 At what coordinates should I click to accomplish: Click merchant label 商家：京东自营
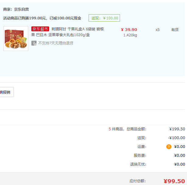(16, 9)
